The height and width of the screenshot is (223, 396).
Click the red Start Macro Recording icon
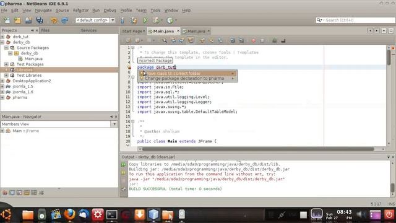pos(254,41)
